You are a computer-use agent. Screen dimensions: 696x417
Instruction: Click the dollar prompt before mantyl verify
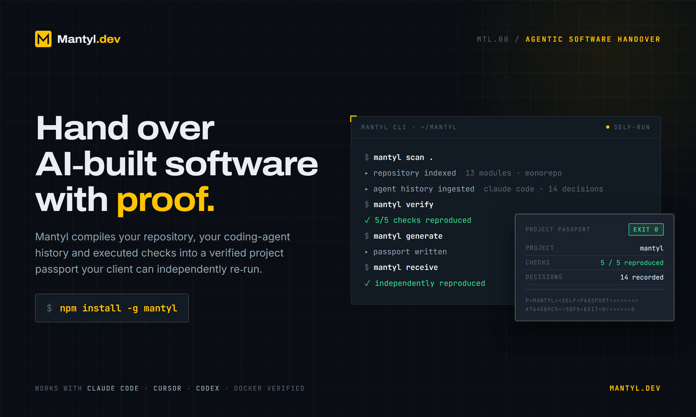click(367, 205)
